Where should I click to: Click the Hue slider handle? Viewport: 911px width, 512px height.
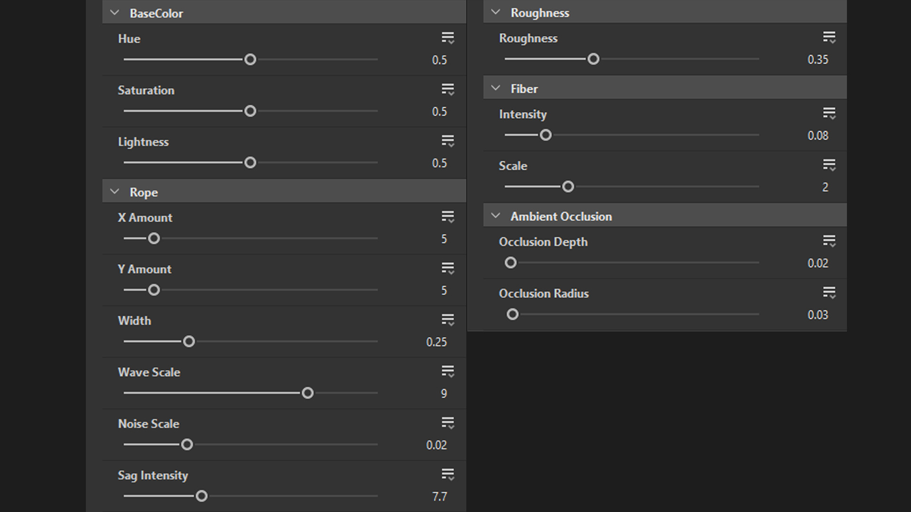click(250, 60)
